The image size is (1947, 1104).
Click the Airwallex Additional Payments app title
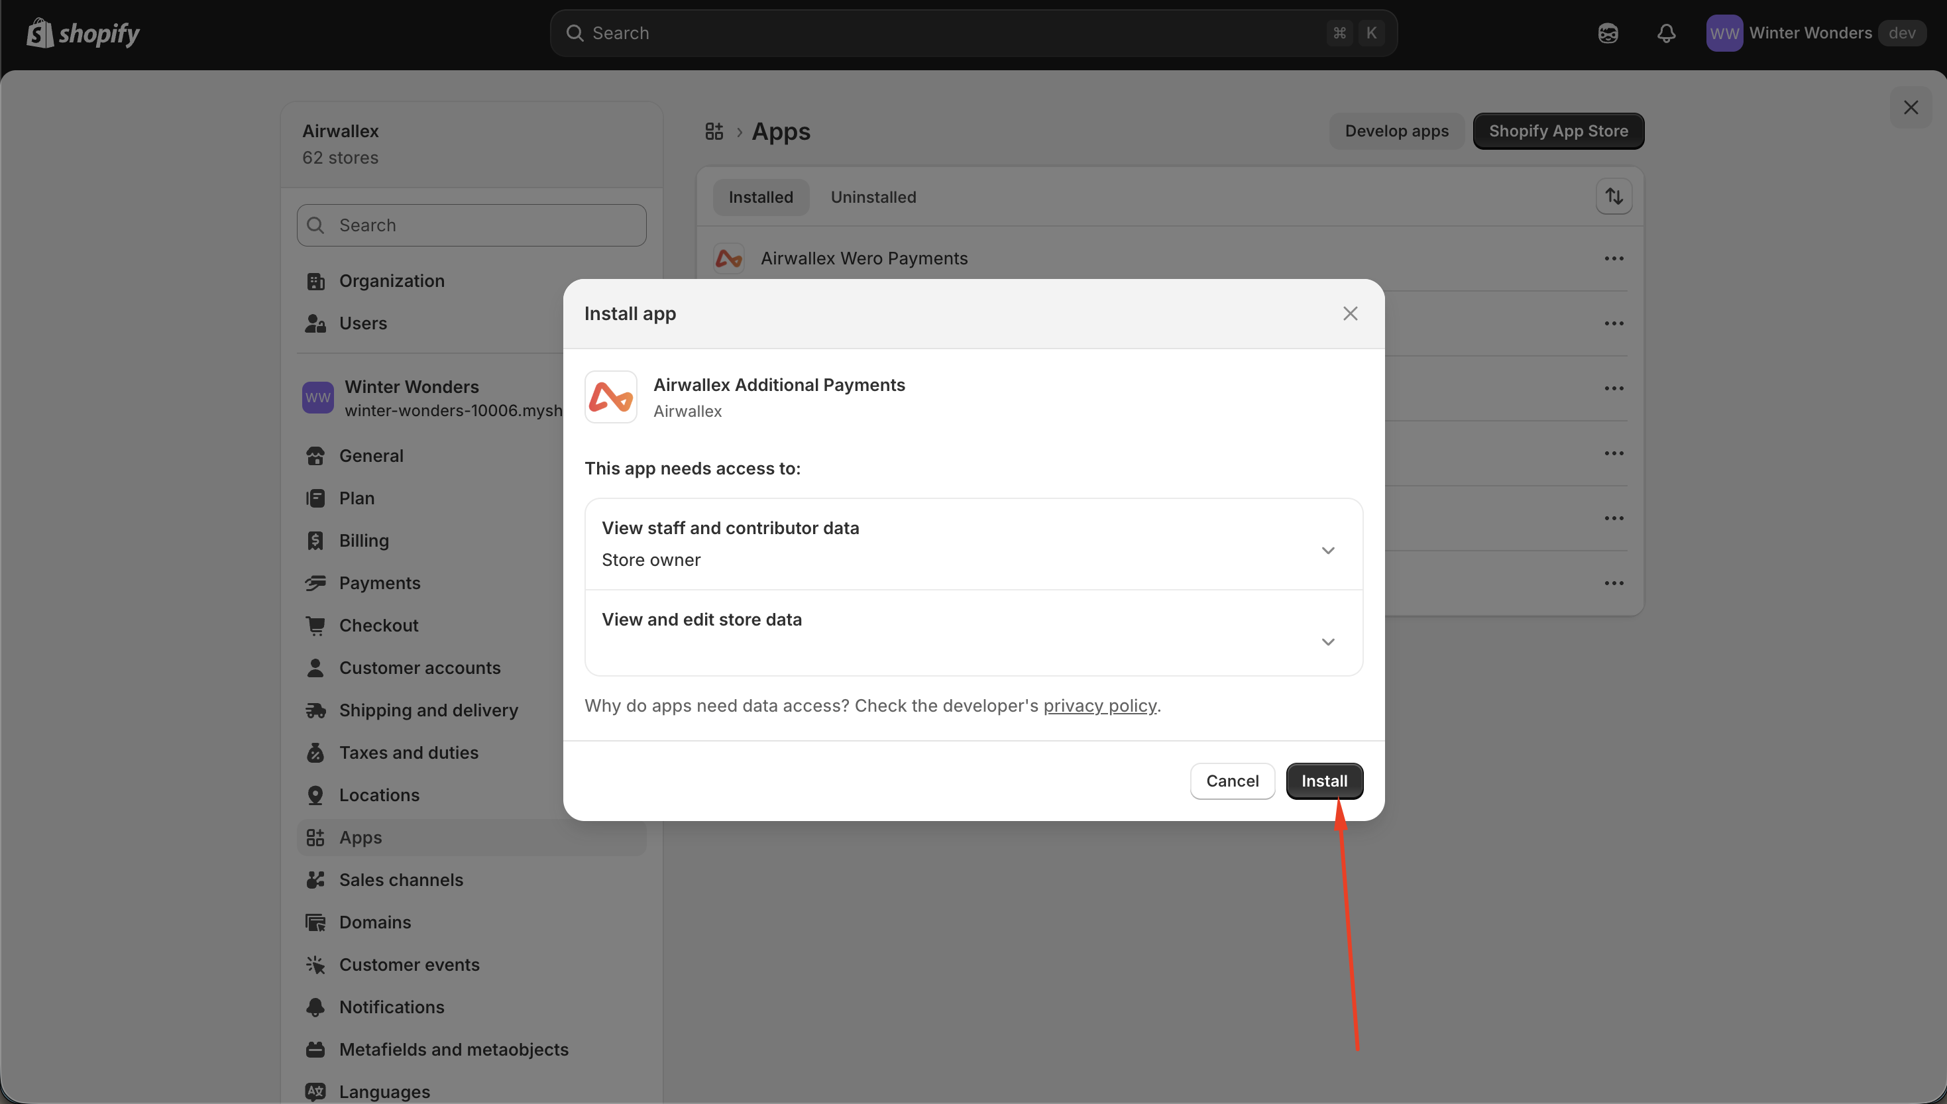tap(779, 384)
